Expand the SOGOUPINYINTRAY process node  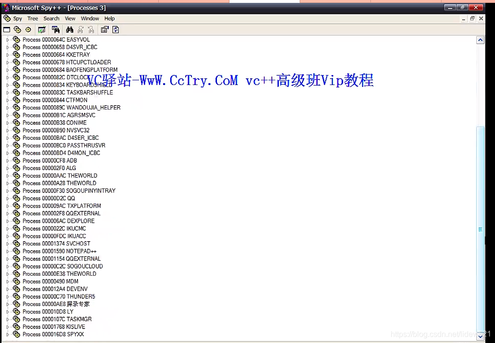8,191
